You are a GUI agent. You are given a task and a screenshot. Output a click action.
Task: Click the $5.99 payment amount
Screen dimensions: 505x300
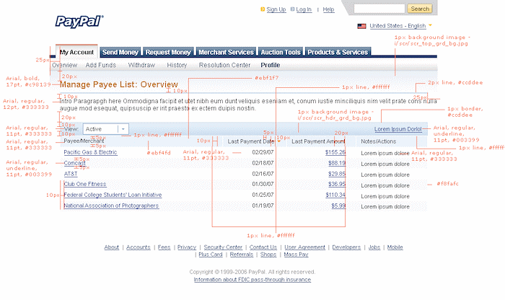click(x=338, y=206)
